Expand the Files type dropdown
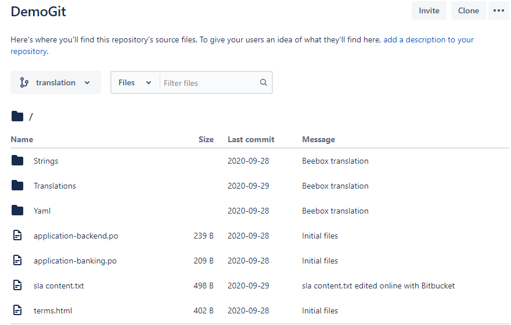The width and height of the screenshot is (511, 325). [x=135, y=82]
